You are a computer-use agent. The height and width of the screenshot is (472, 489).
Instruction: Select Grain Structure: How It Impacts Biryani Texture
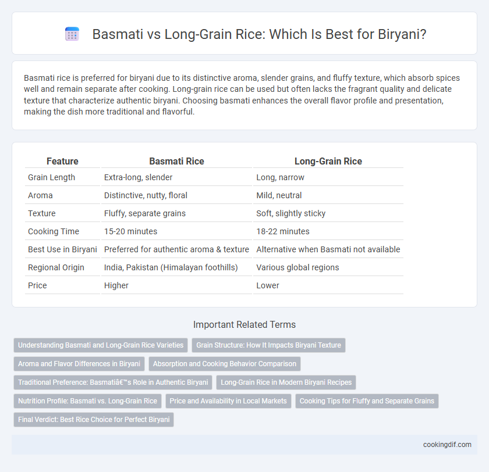268,345
